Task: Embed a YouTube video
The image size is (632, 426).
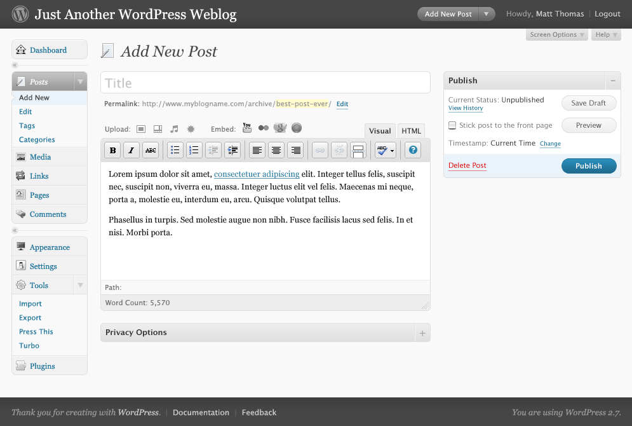Action: click(x=247, y=128)
